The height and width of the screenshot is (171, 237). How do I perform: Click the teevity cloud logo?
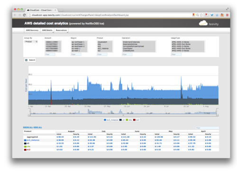pos(203,23)
